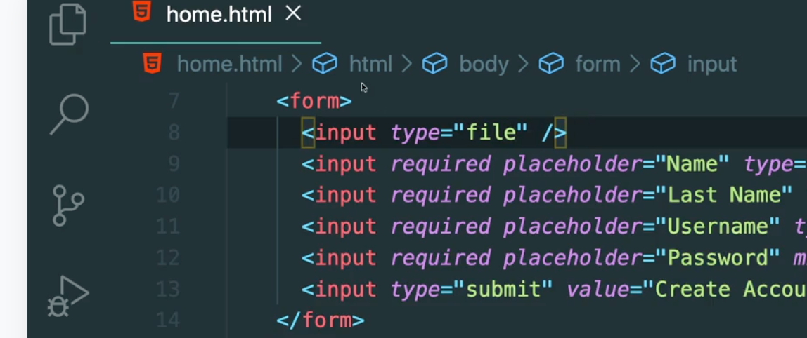Open the Search view in activity bar
807x338 pixels.
68,114
